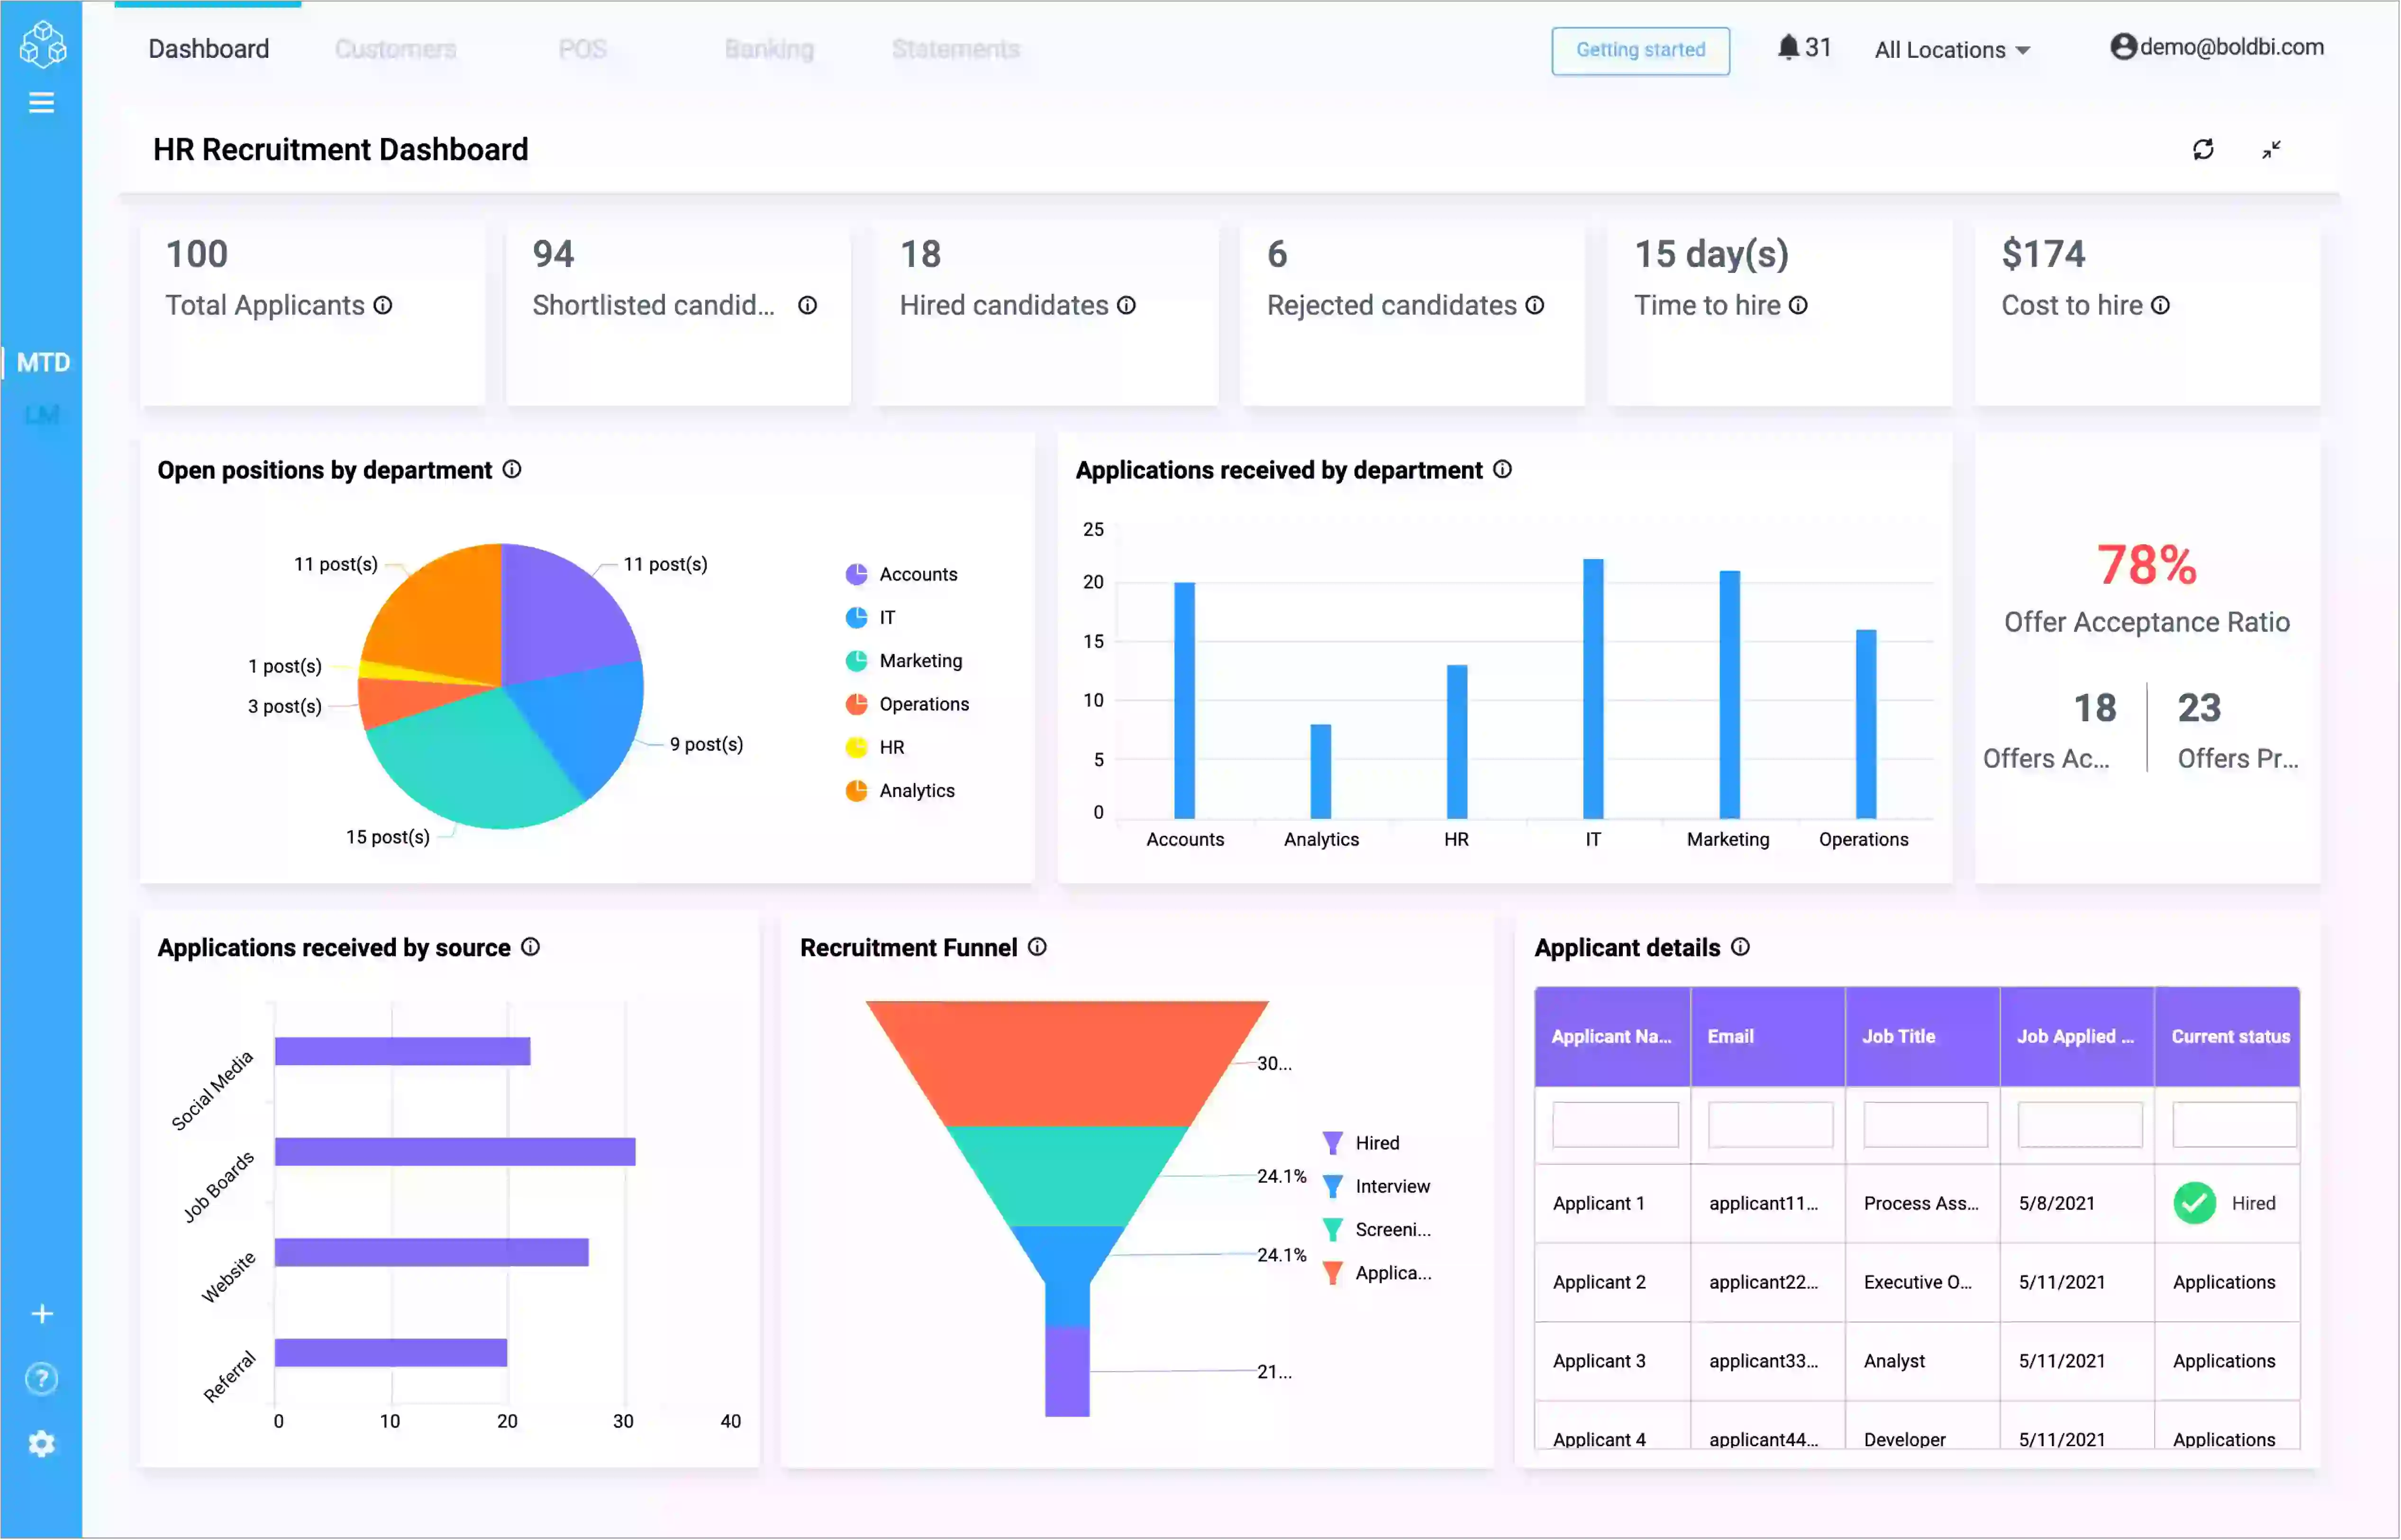This screenshot has height=1540, width=2401.
Task: Click the Job Applied filter input box
Action: coord(2081,1126)
